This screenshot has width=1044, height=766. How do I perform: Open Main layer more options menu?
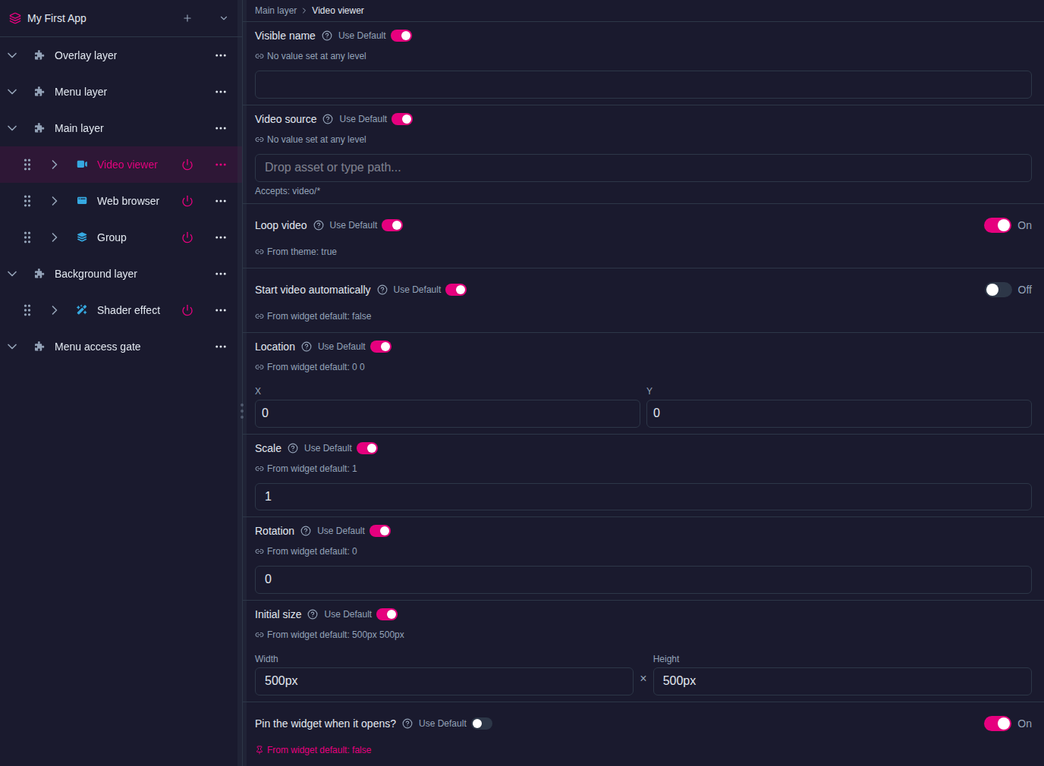pyautogui.click(x=221, y=128)
